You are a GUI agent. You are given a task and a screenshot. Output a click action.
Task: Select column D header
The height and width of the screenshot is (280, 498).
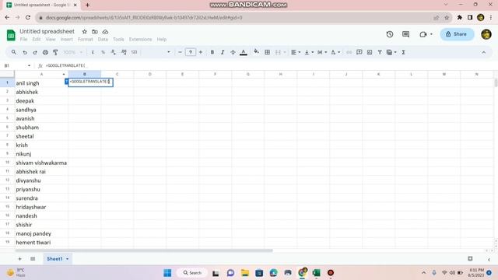point(149,74)
